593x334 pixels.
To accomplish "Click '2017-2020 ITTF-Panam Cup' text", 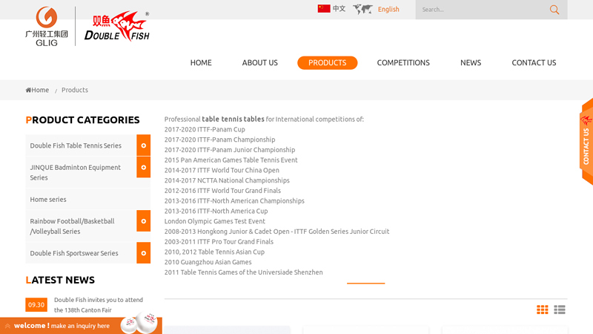I will click(x=205, y=129).
